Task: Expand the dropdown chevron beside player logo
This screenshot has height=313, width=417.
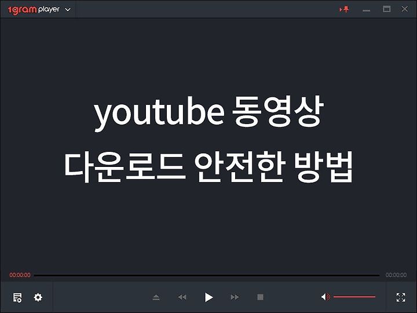Action: coord(68,10)
